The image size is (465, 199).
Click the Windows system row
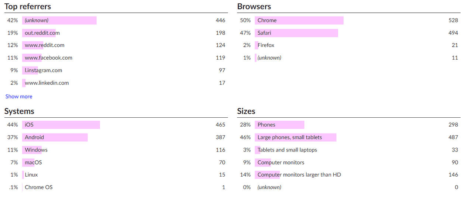pos(36,150)
